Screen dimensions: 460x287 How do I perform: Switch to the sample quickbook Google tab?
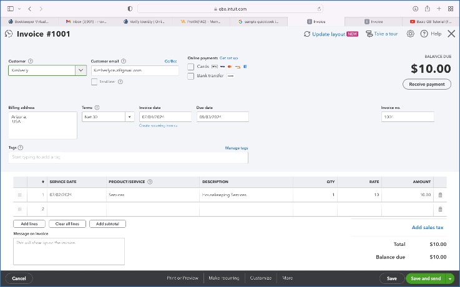pos(259,22)
